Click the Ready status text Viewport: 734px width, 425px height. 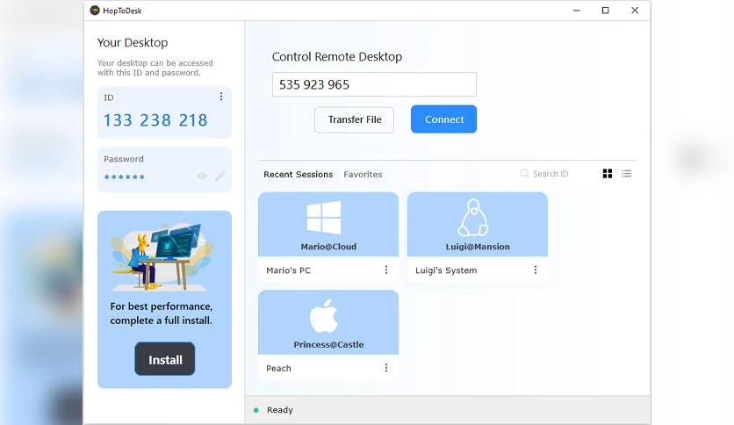(280, 409)
